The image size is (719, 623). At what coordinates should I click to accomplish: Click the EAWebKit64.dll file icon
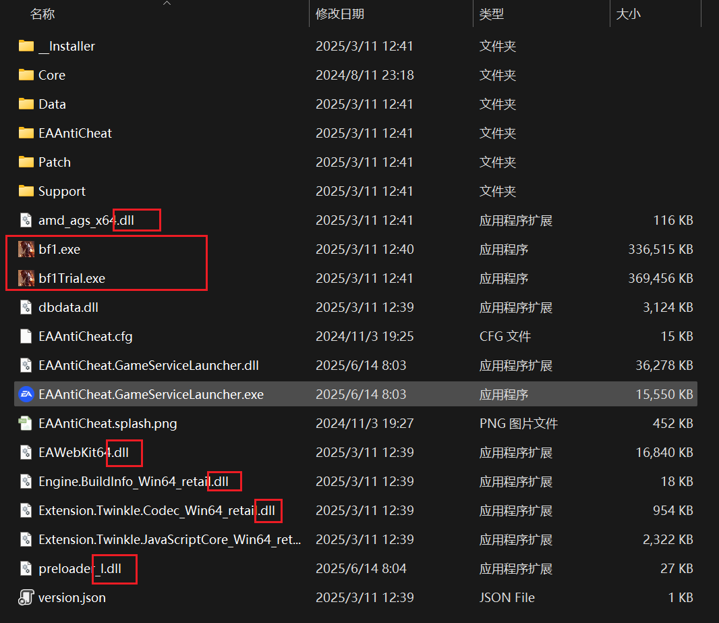pyautogui.click(x=26, y=452)
